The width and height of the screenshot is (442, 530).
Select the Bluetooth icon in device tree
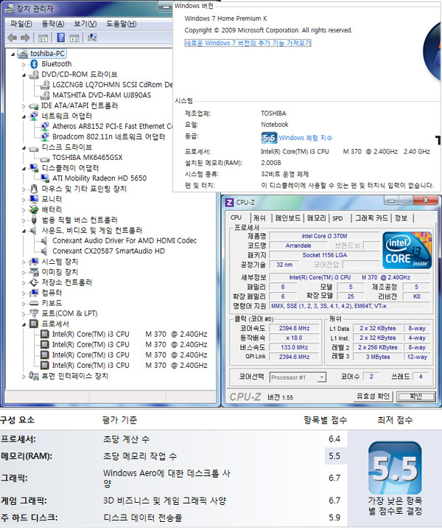pyautogui.click(x=34, y=64)
